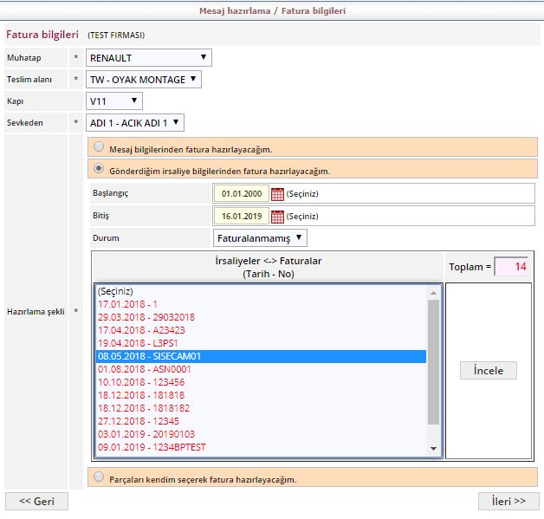Expand the Sevkeden ADI 1 dropdown
This screenshot has height=519, width=544.
click(x=135, y=123)
